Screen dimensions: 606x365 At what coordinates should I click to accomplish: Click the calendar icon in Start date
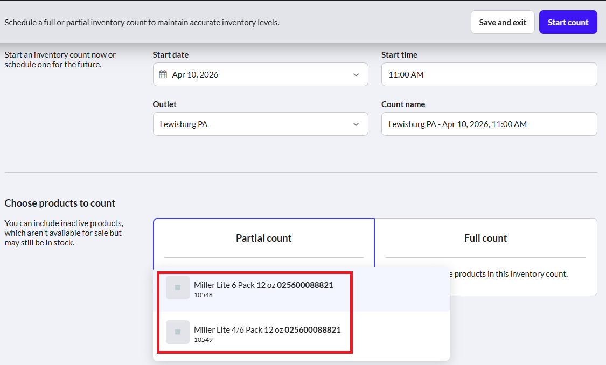[163, 74]
